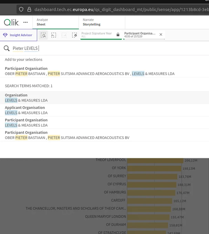The image size is (209, 234).
Task: Click the OF SURREY bar
Action: pos(152,177)
